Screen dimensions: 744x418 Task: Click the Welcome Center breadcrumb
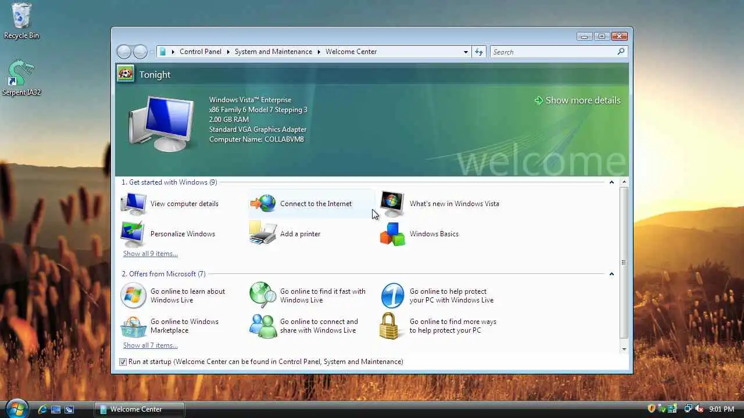click(351, 52)
